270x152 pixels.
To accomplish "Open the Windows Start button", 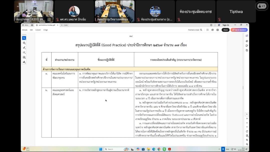I will point(101,149).
